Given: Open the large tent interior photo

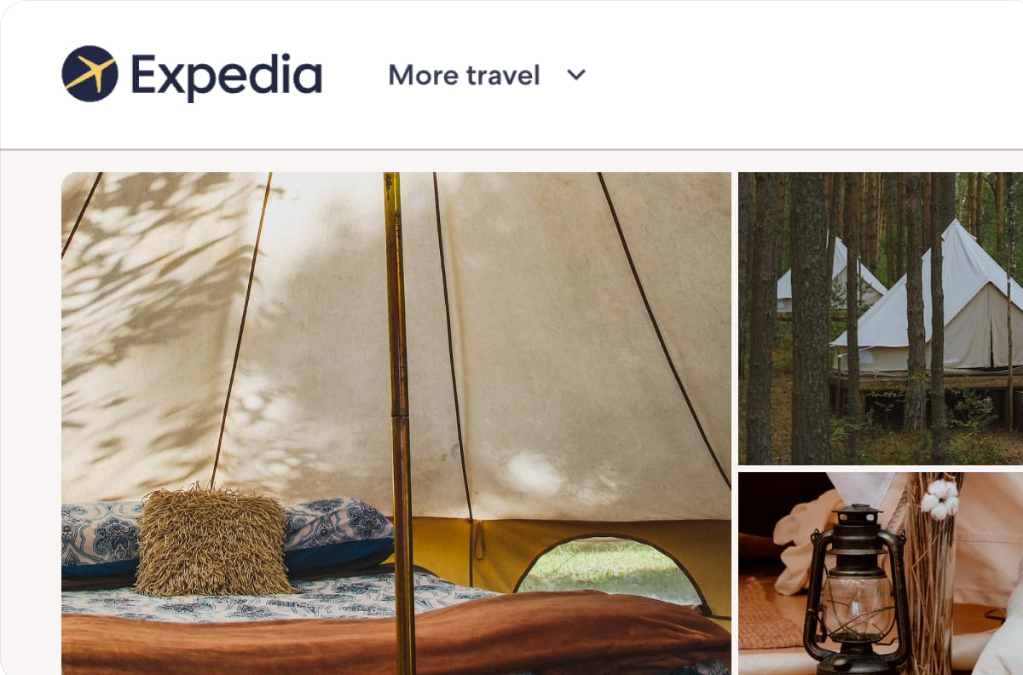Looking at the screenshot, I should (x=396, y=424).
